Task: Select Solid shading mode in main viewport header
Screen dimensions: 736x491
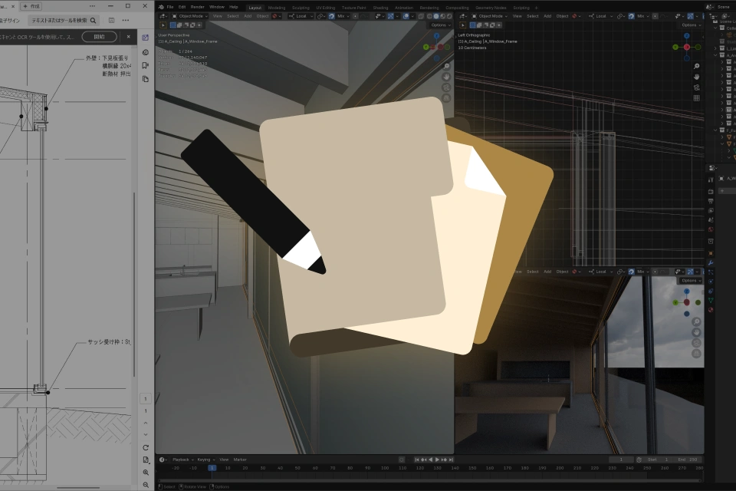Action: [435, 16]
